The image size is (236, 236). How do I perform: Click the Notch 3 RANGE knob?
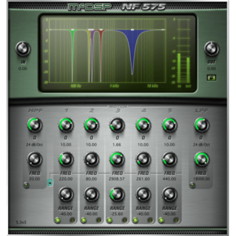click(117, 194)
